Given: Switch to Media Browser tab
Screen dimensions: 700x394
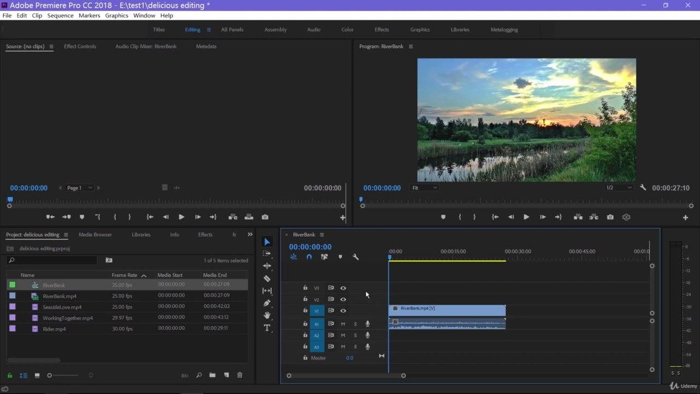Looking at the screenshot, I should (95, 235).
